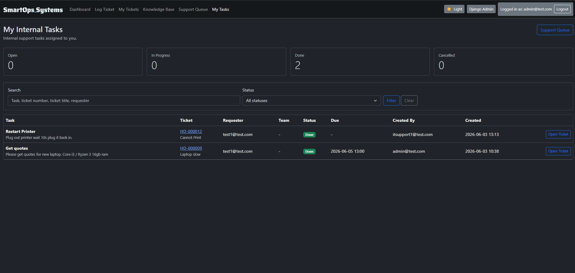Click the SmartOps Systems logo
575x273 pixels.
tap(33, 10)
